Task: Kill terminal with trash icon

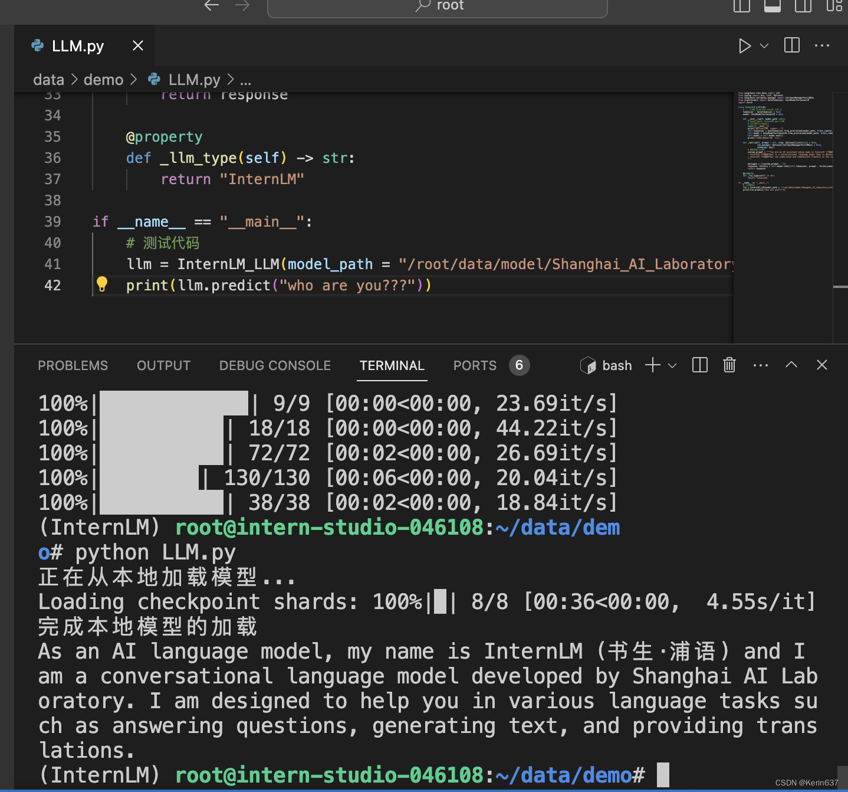Action: (x=729, y=365)
